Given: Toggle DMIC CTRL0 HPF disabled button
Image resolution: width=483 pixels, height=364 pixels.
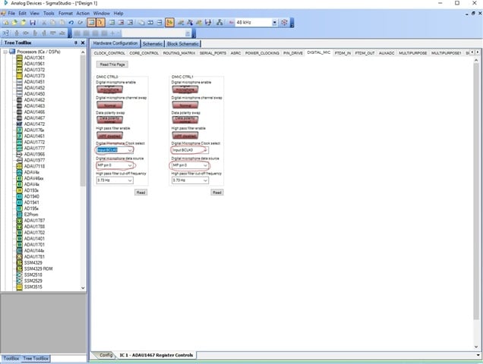Looking at the screenshot, I should coord(109,136).
